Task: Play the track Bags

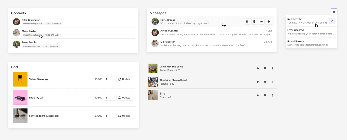Action: (258, 95)
